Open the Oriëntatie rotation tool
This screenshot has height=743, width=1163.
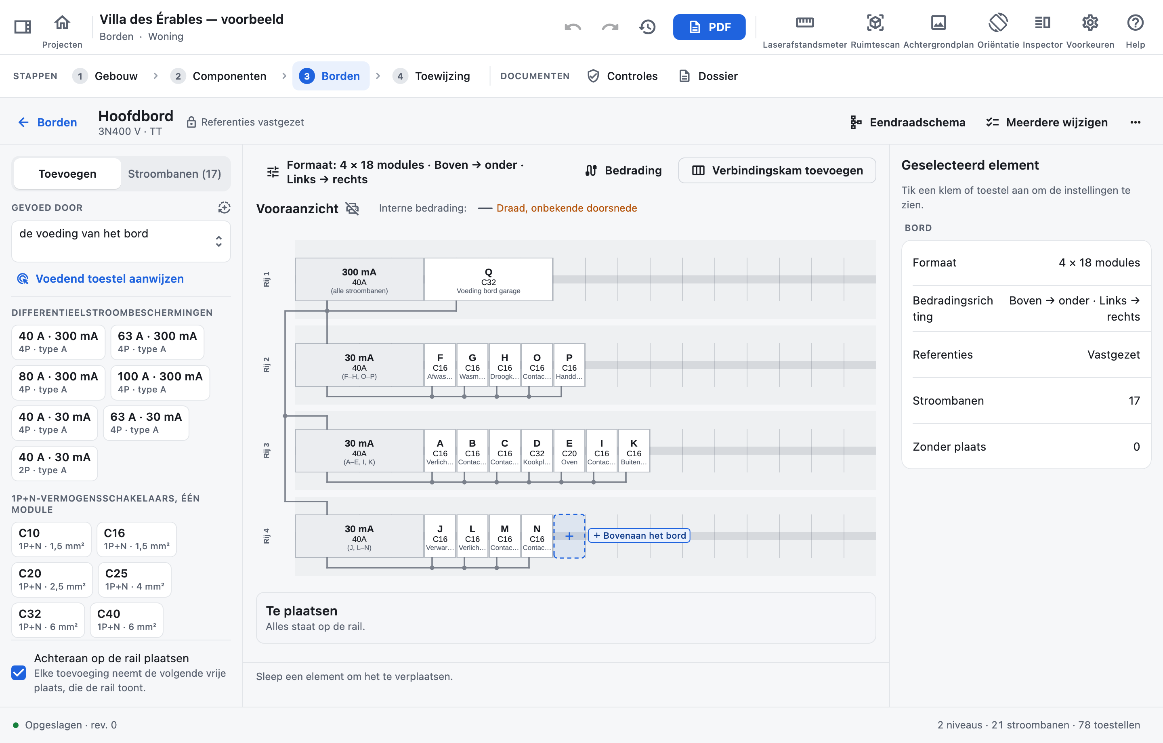pos(998,31)
